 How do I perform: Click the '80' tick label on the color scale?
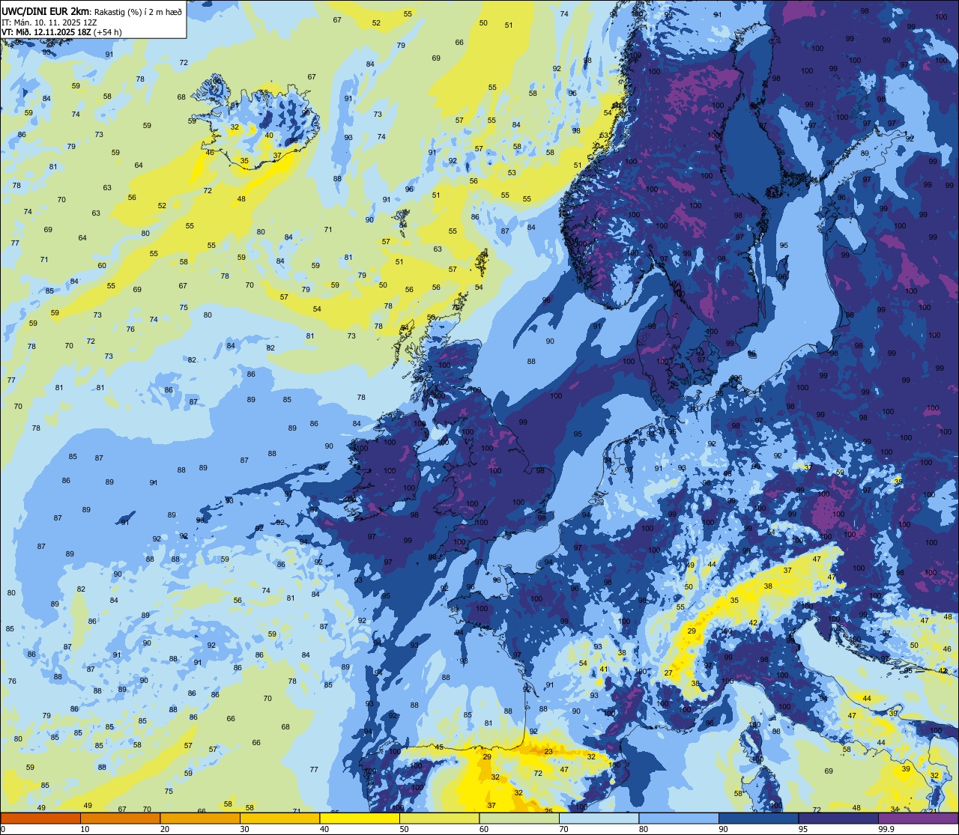[x=644, y=829]
